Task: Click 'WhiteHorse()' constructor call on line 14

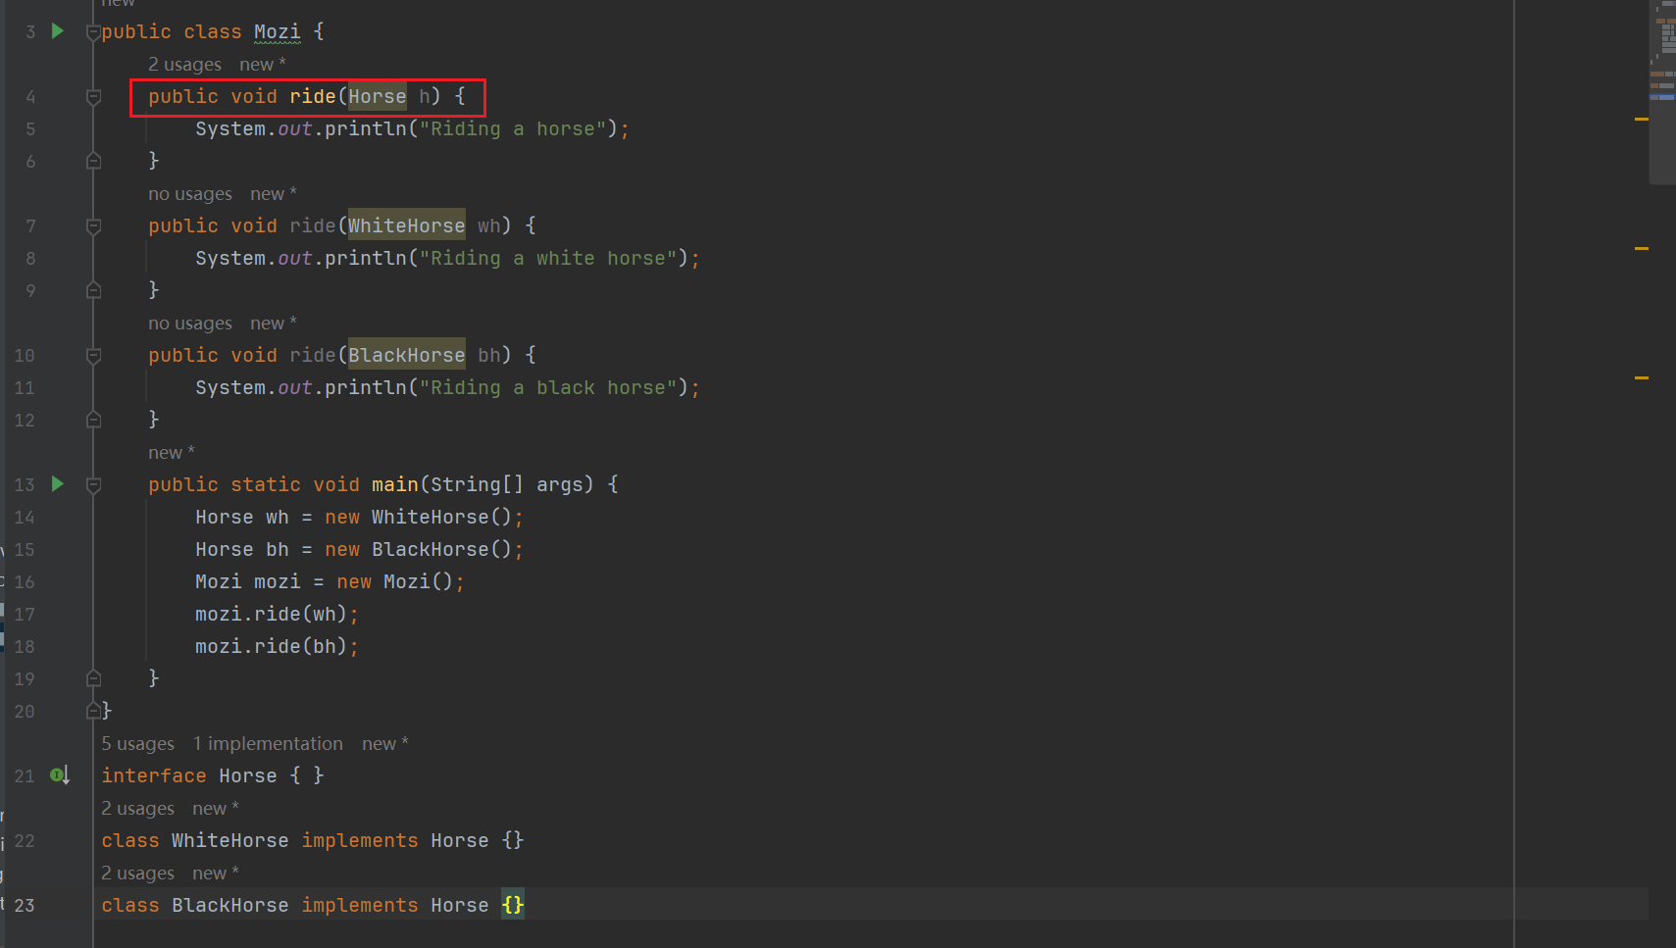Action: (442, 518)
